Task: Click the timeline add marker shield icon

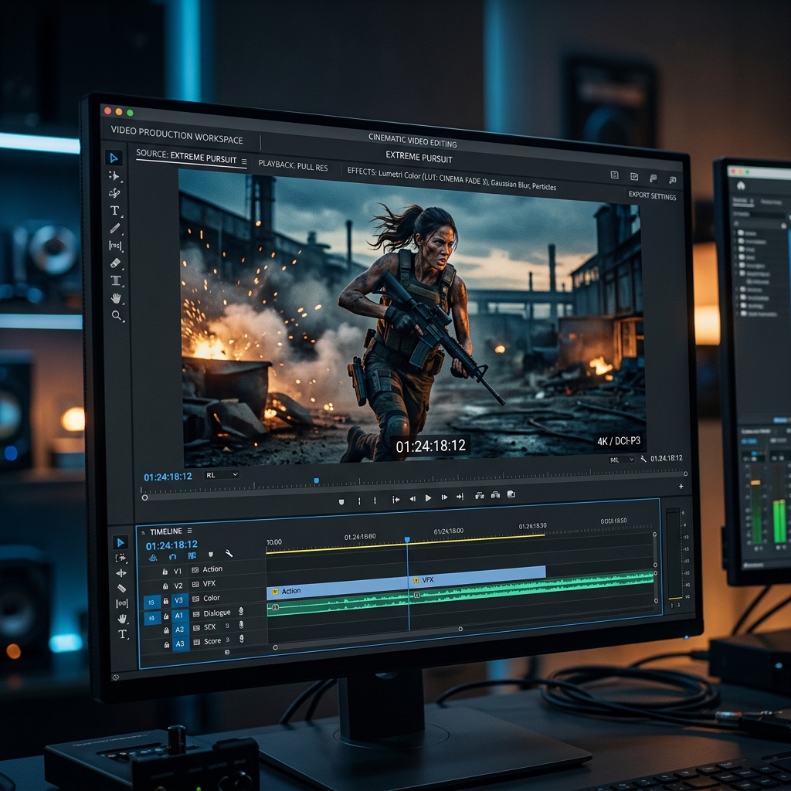Action: [211, 555]
